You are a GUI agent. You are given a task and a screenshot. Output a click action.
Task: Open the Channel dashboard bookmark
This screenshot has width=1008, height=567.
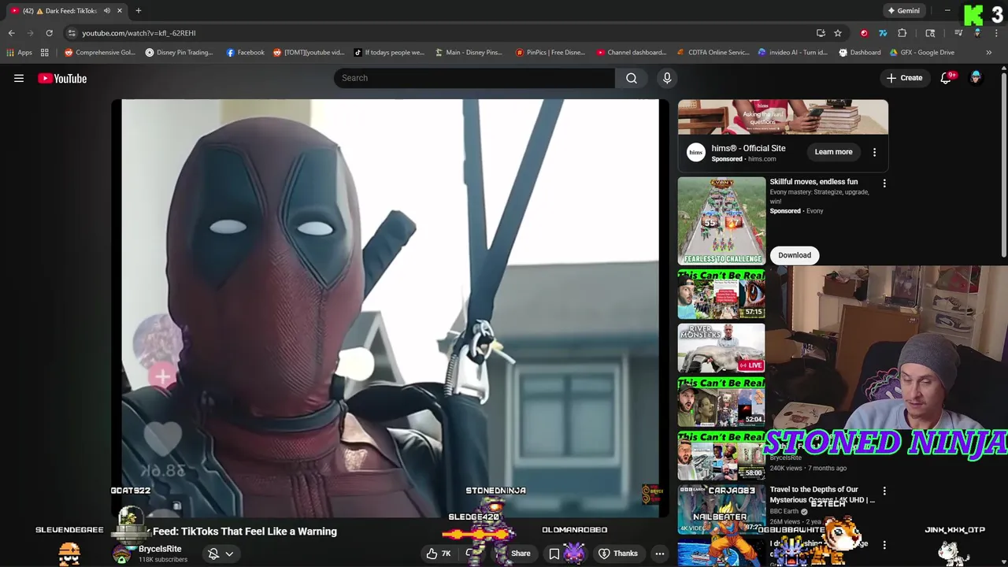[632, 53]
